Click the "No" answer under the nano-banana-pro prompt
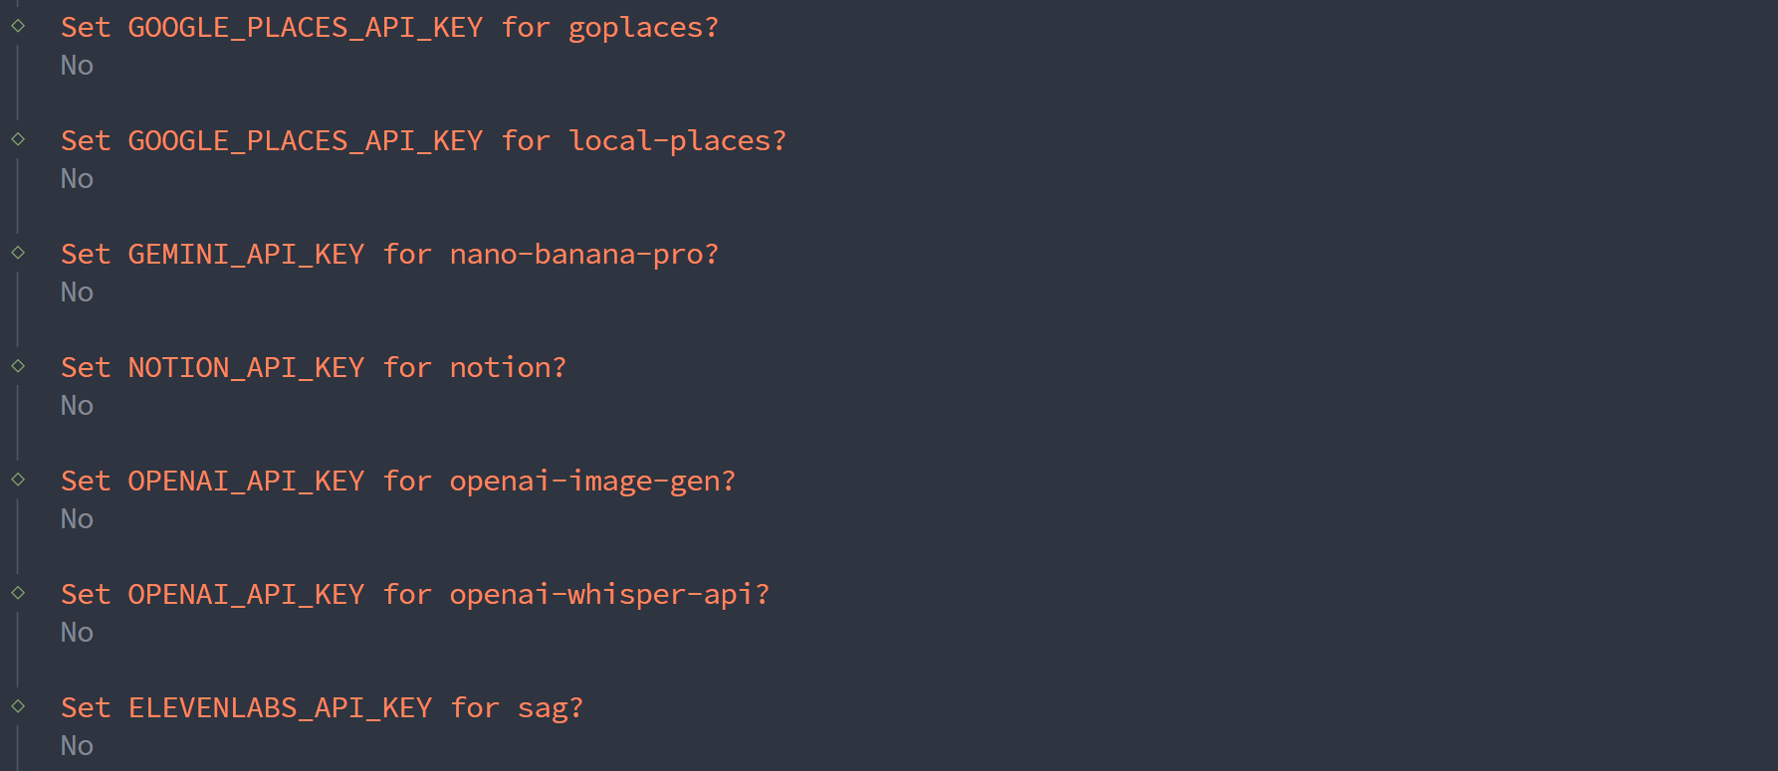 coord(77,292)
